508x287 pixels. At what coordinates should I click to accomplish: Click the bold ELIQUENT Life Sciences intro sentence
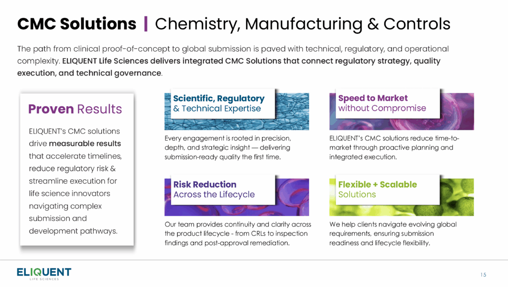click(x=229, y=67)
